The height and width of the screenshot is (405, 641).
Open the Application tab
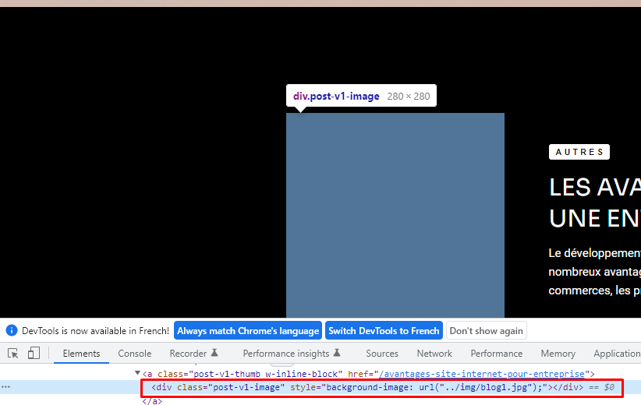617,354
